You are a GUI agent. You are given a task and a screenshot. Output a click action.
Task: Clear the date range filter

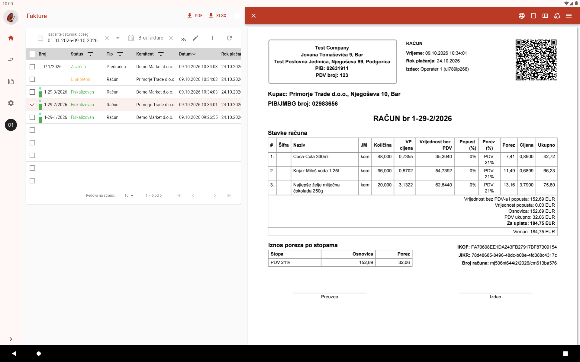[107, 38]
